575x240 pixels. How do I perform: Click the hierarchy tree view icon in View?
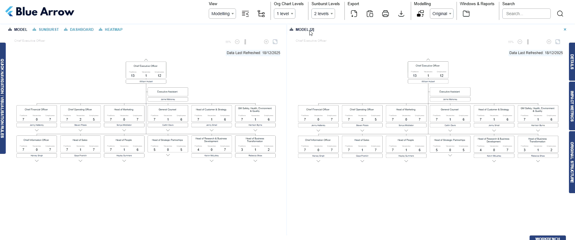261,14
